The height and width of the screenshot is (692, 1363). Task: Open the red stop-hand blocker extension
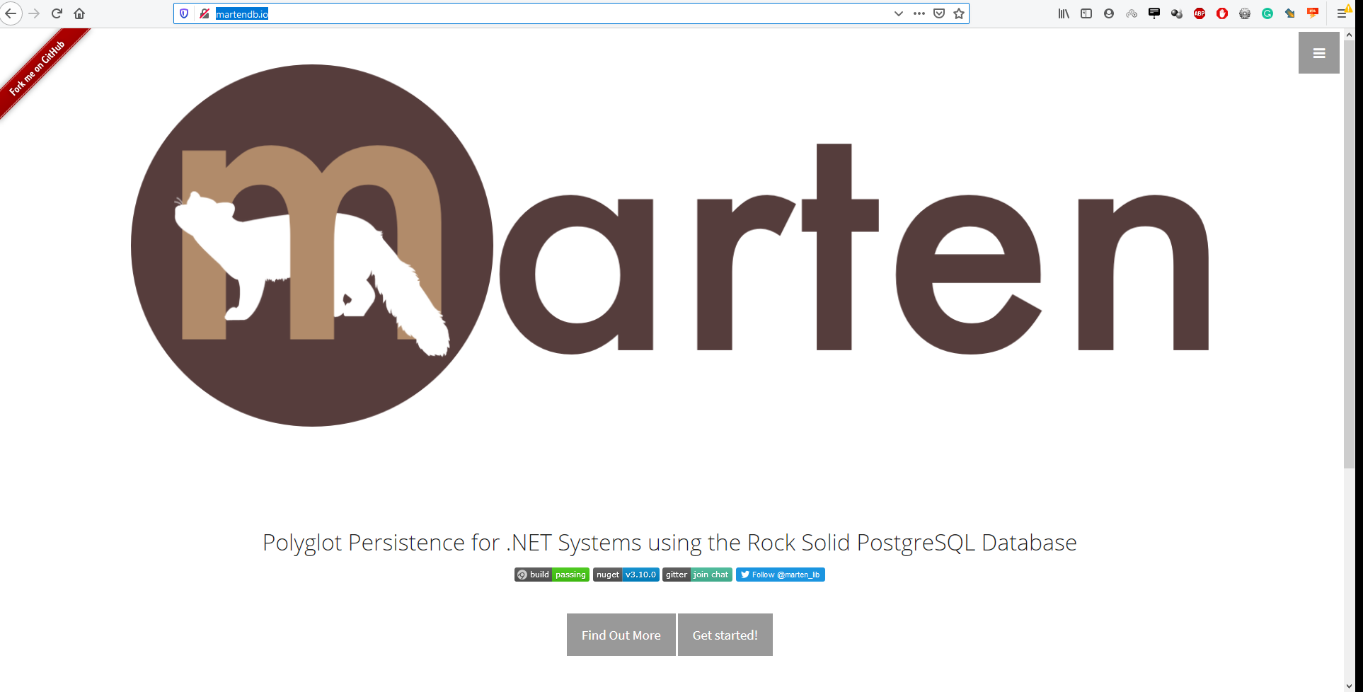click(x=1222, y=13)
